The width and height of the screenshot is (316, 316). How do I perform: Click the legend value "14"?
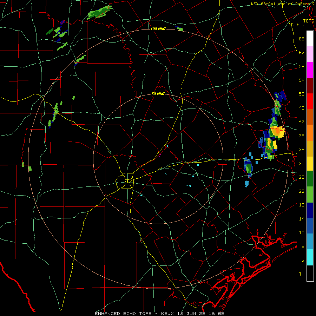302,219
